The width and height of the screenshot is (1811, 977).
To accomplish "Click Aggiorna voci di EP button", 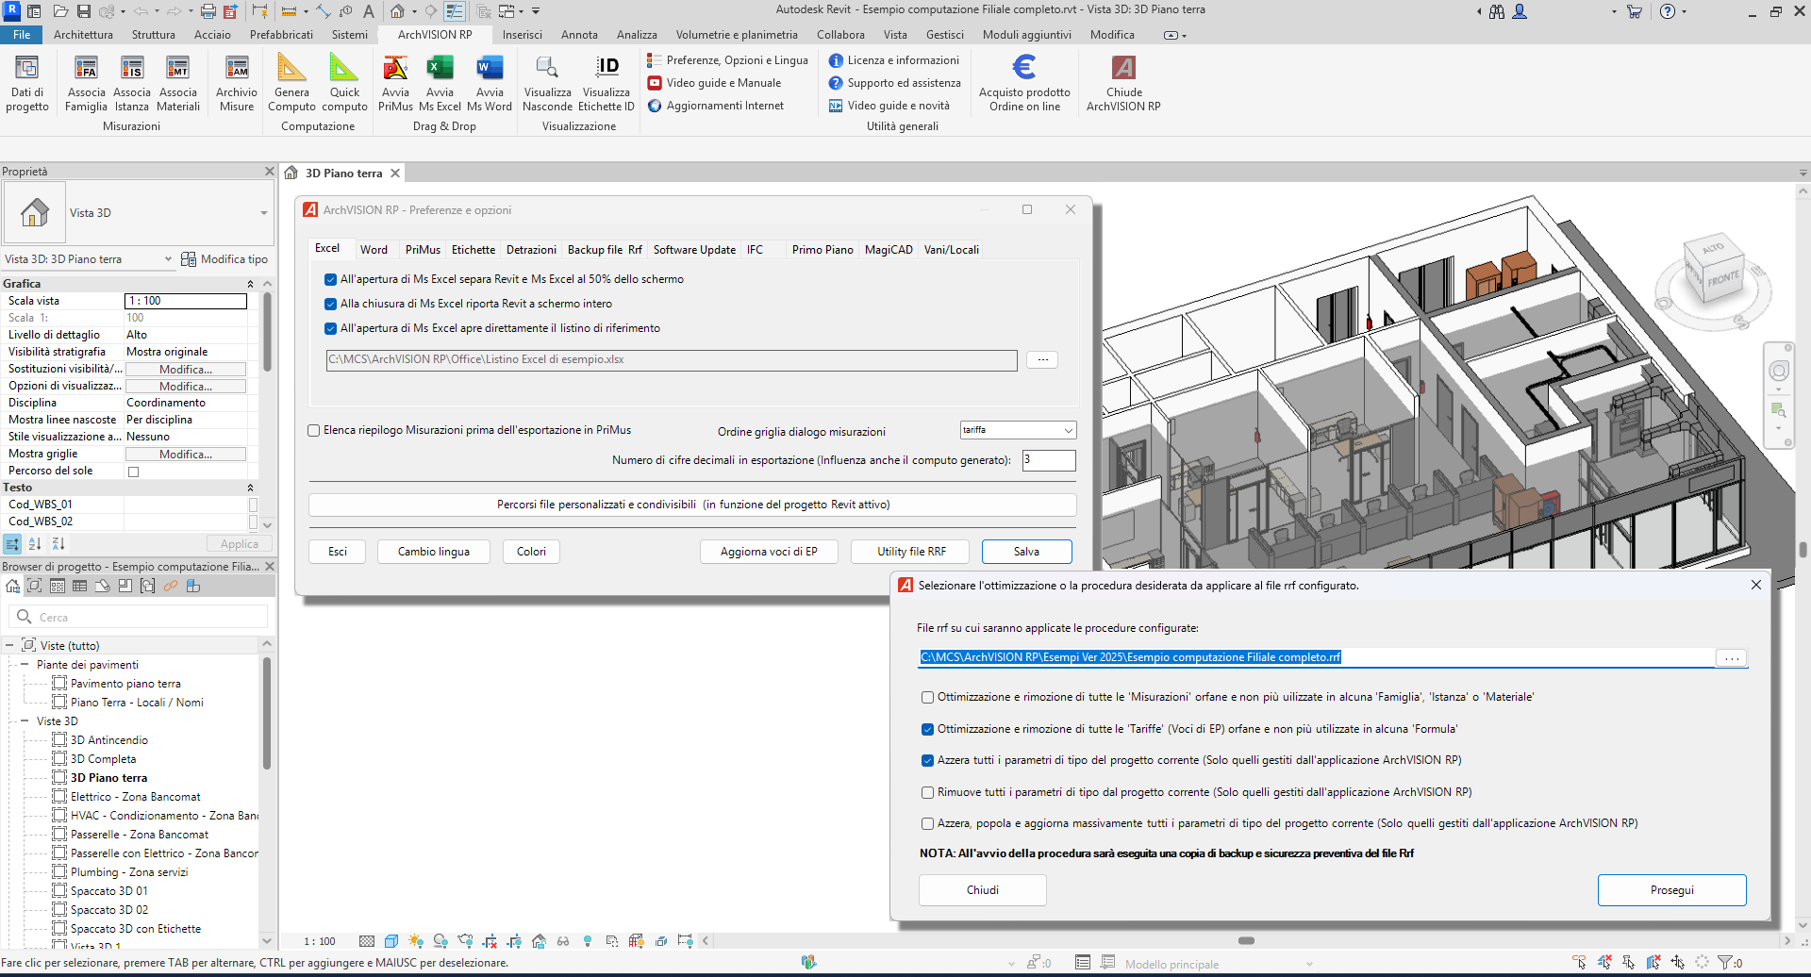I will pyautogui.click(x=769, y=552).
